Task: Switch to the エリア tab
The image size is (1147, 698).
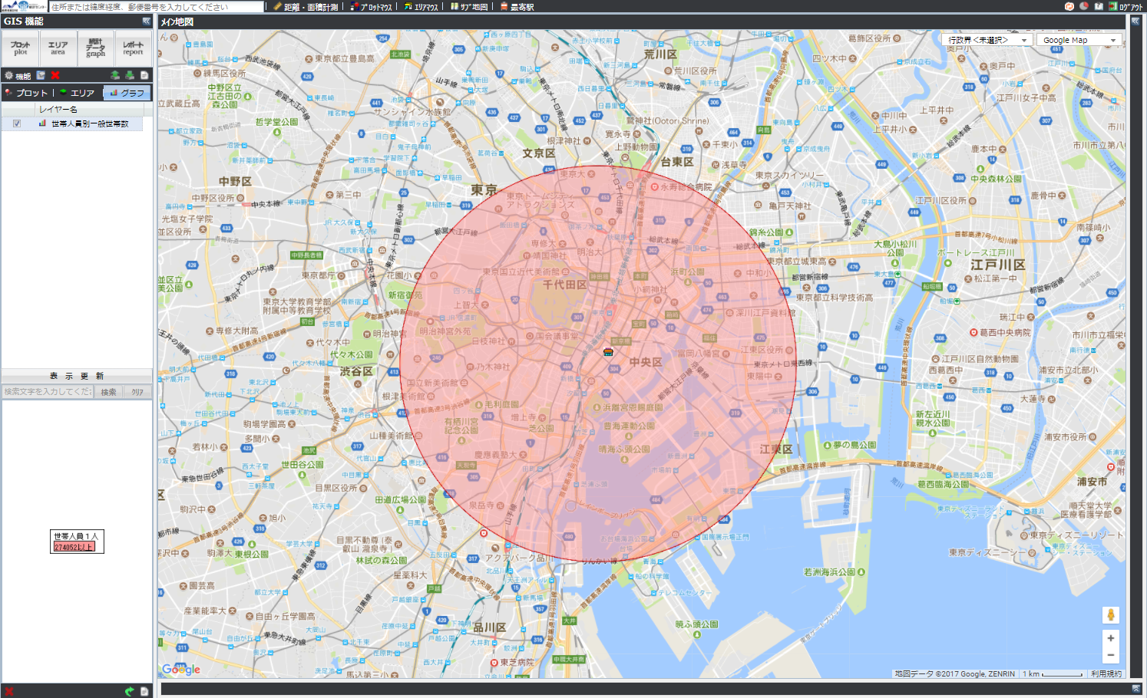Action: pyautogui.click(x=78, y=93)
